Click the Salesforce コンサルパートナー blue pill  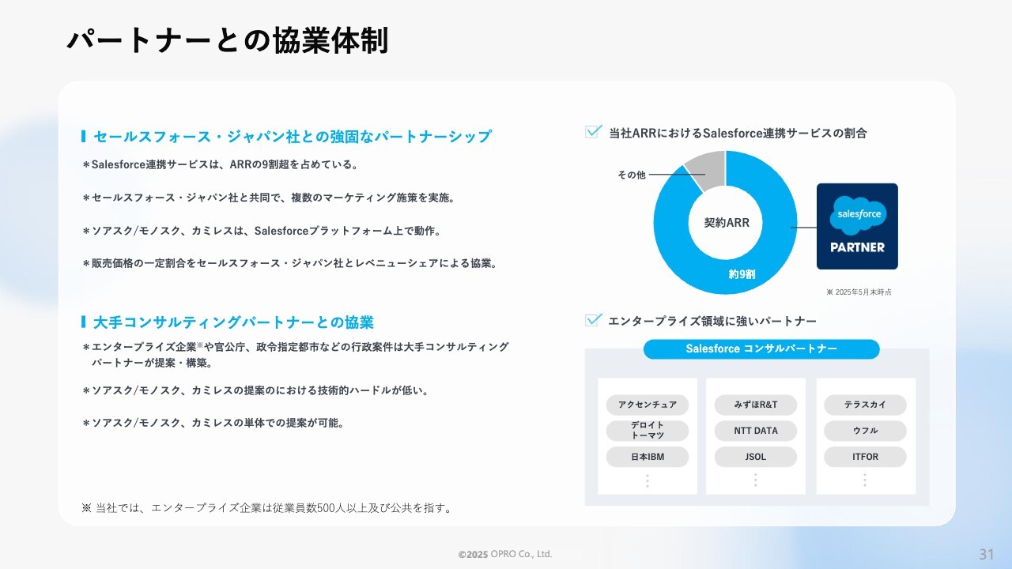[761, 349]
